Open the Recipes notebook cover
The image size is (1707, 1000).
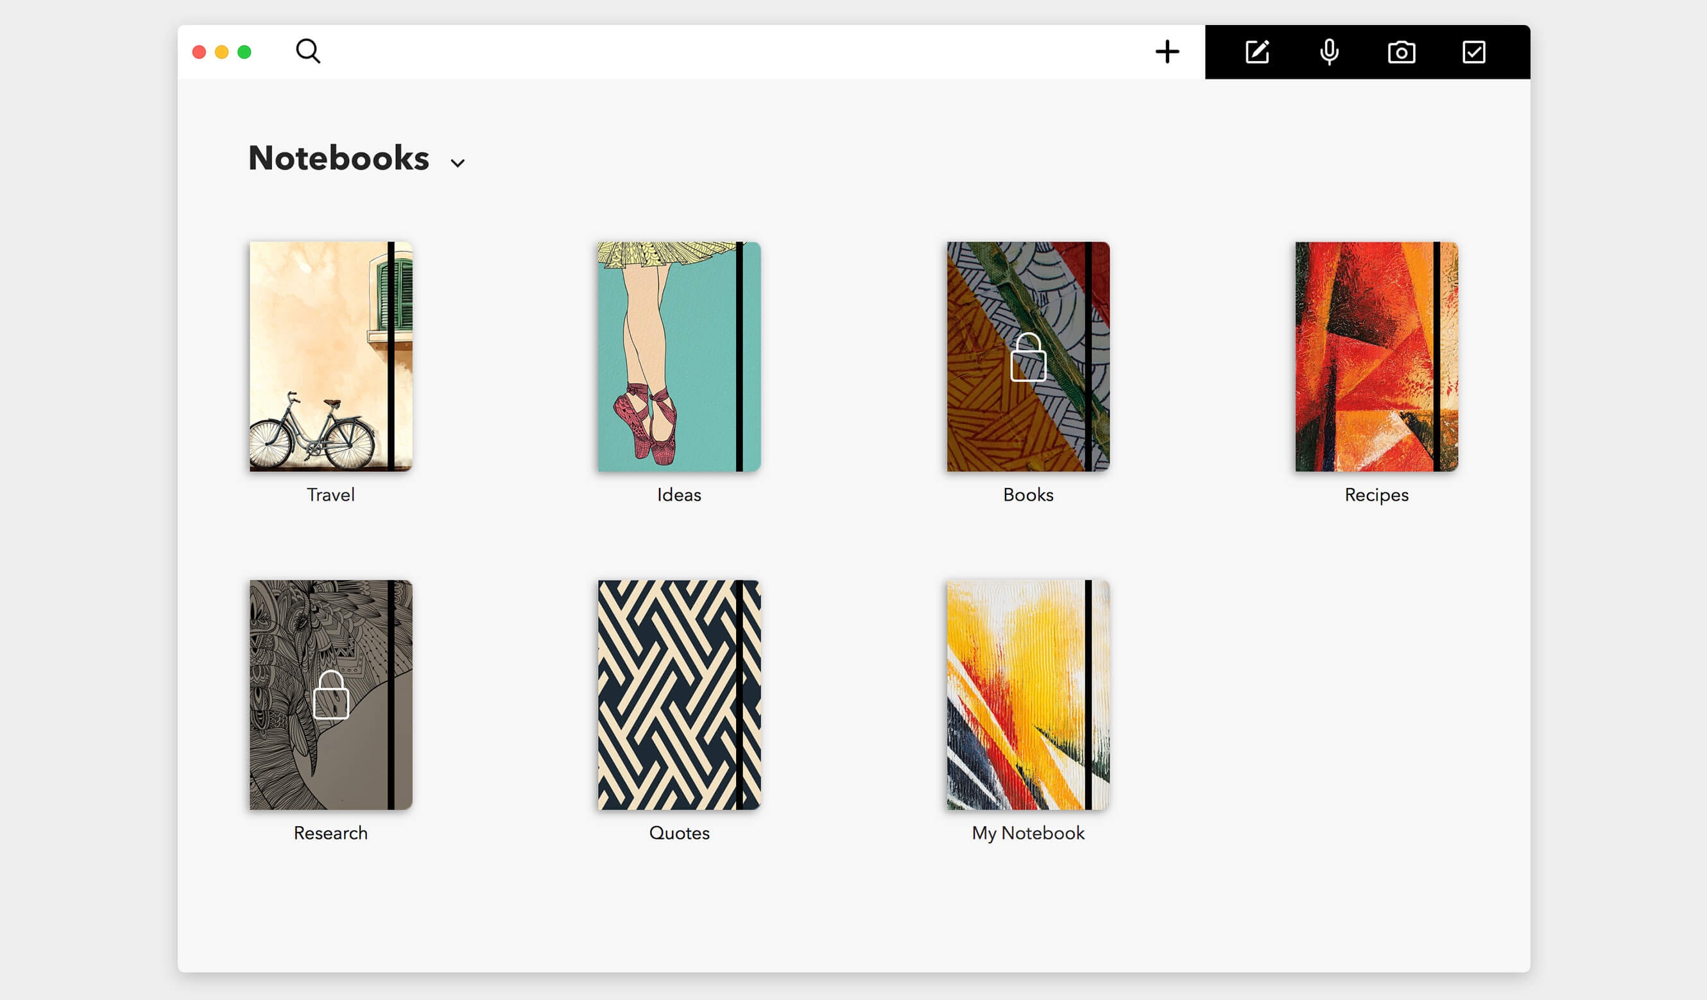click(x=1377, y=356)
